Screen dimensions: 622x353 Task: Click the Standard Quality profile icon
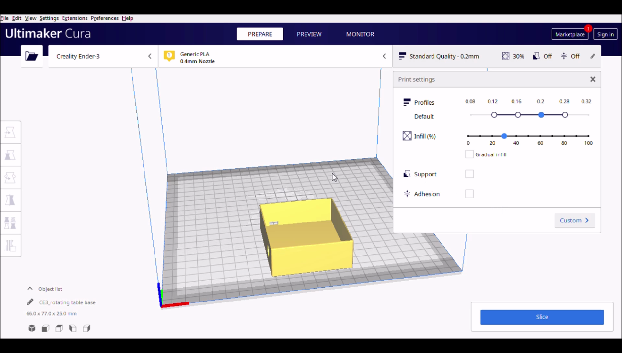(402, 56)
